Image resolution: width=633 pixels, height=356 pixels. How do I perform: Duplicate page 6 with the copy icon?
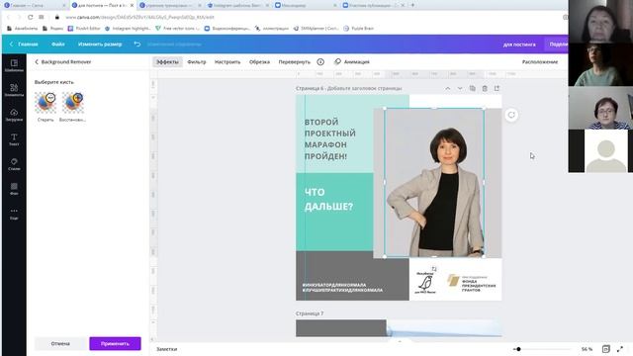[x=473, y=88]
